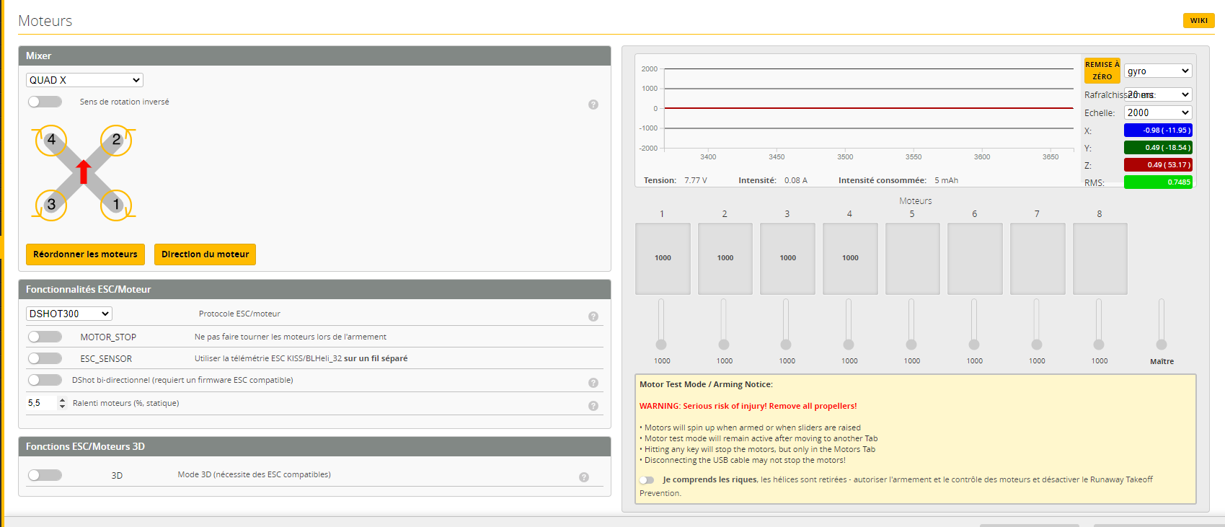Viewport: 1225px width, 527px height.
Task: Enable the risk acknowledgment motor test switch
Action: (x=647, y=480)
